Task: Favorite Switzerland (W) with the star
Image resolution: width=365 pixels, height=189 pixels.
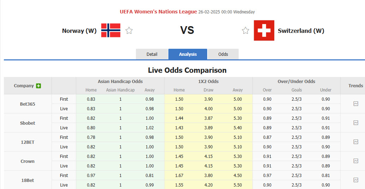Action: pos(245,31)
